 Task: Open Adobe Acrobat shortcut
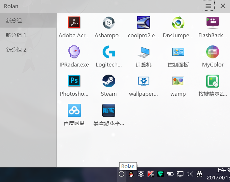[74, 22]
